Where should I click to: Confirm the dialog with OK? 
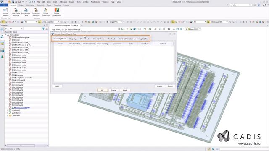[103, 90]
